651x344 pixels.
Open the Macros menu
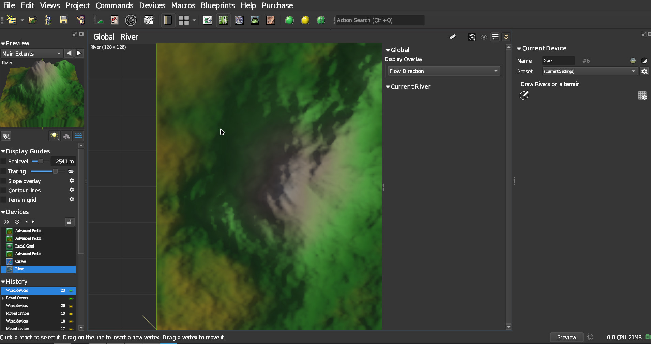[x=183, y=5]
